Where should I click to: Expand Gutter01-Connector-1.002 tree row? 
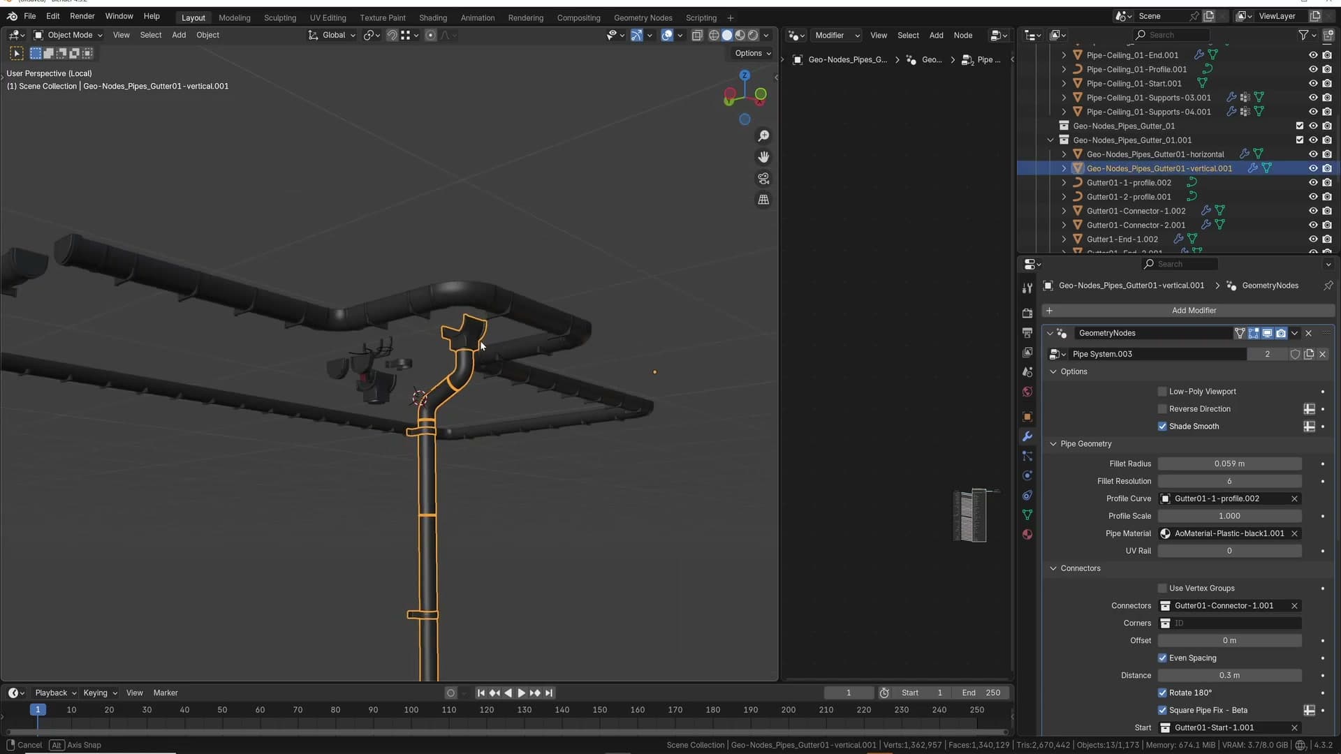(x=1064, y=211)
